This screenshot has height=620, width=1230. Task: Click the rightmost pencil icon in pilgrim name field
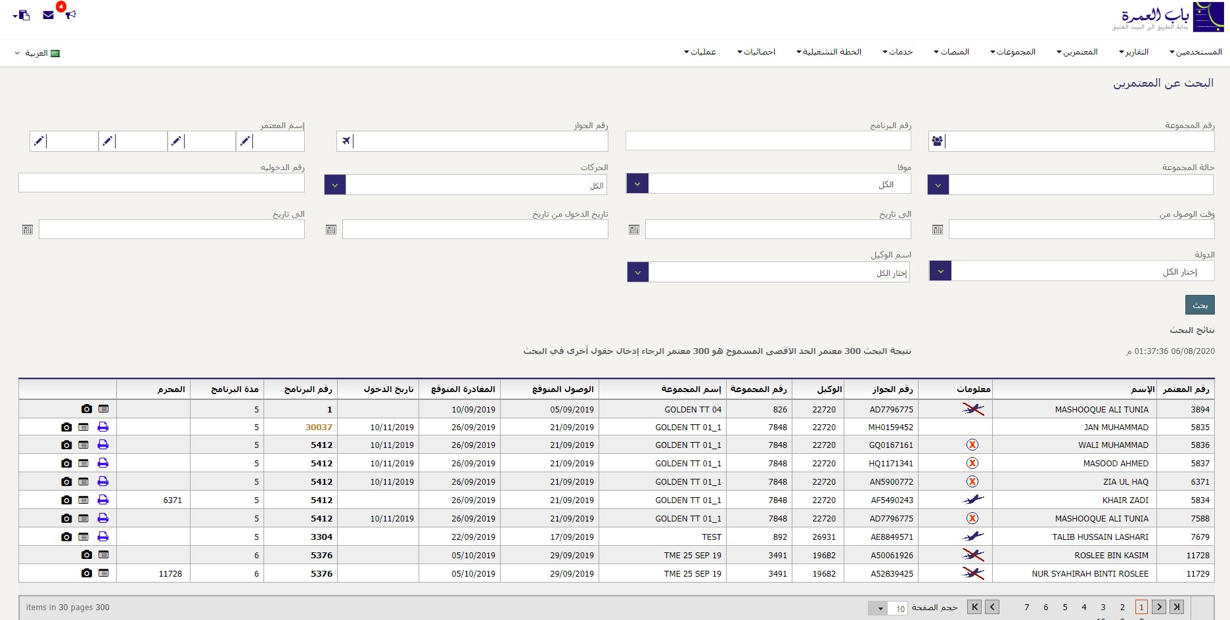(x=245, y=141)
